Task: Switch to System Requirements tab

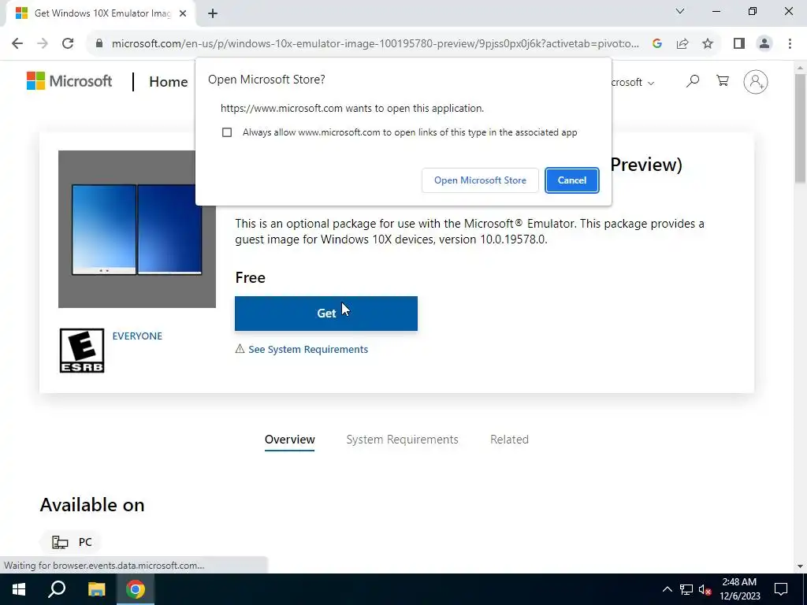Action: [x=403, y=440]
